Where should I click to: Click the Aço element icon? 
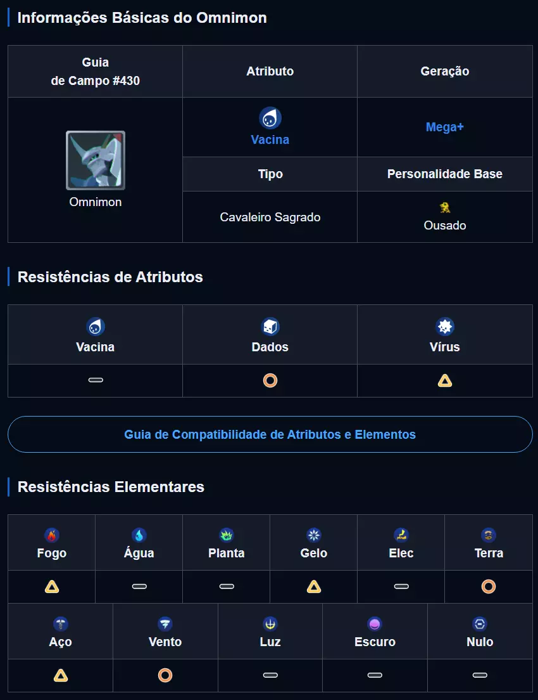point(61,624)
